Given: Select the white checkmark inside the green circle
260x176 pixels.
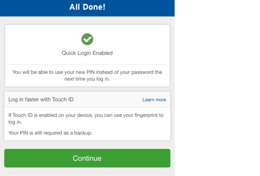Looking at the screenshot, I should (x=87, y=39).
